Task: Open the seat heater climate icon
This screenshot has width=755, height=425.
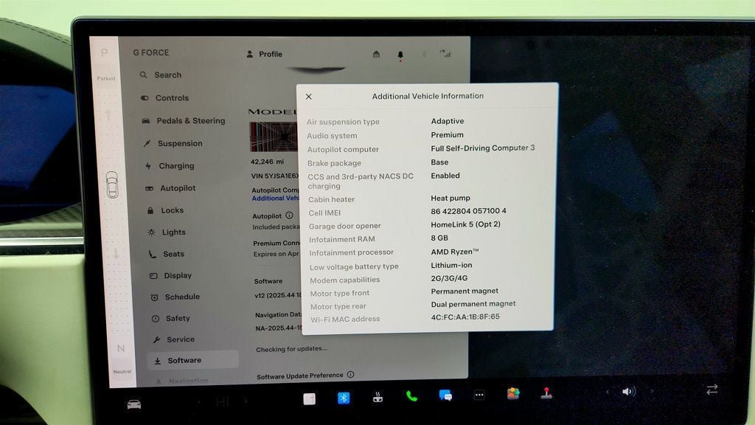Action: [x=377, y=397]
